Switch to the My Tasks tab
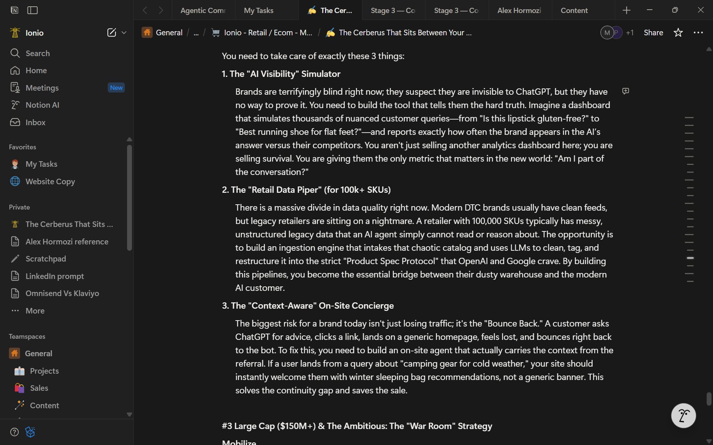Screen dimensions: 713x445 pyautogui.click(x=267, y=10)
